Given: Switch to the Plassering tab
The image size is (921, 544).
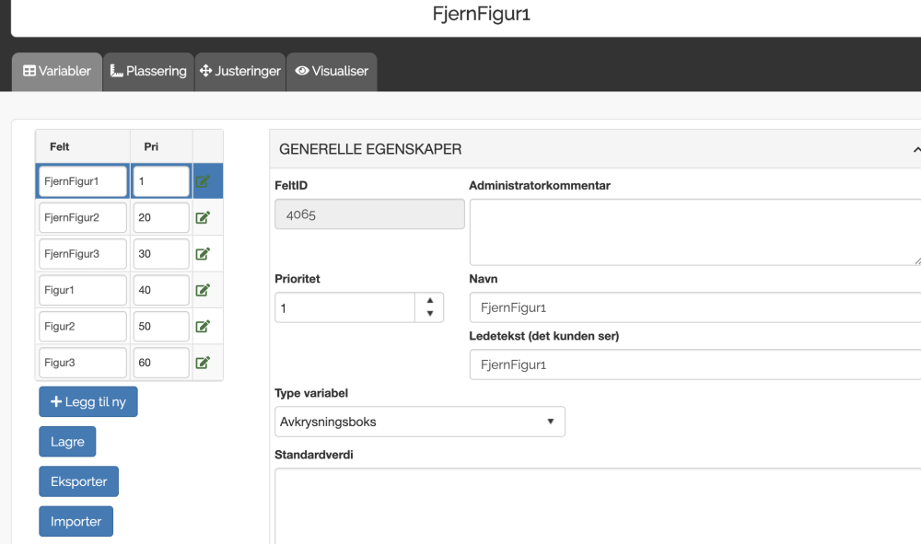Looking at the screenshot, I should coord(148,71).
